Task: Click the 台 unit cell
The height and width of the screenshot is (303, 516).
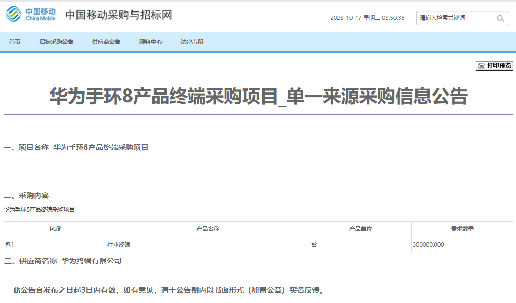Action: pos(360,245)
